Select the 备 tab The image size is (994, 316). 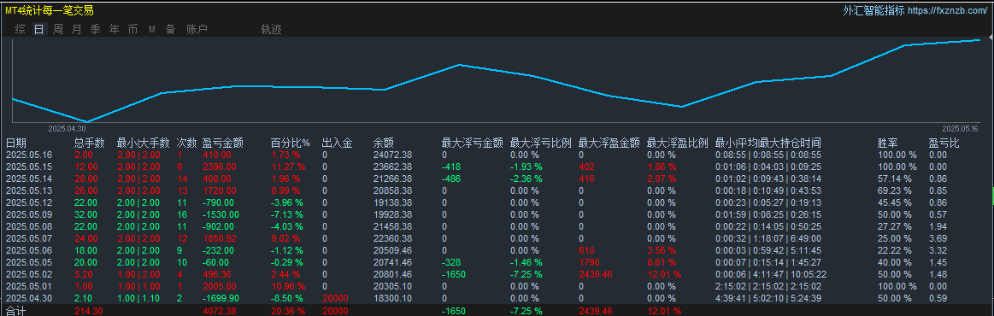pyautogui.click(x=171, y=29)
